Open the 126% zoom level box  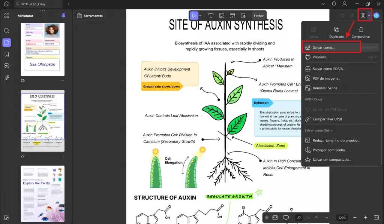[342, 218]
